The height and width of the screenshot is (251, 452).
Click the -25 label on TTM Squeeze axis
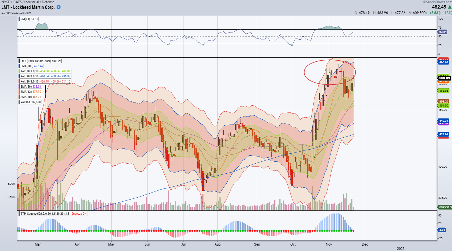[440, 238]
